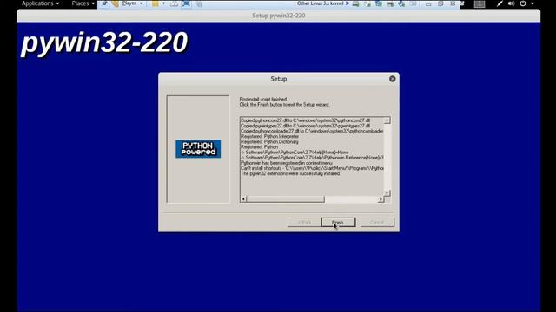Click the VMware Player logo icon

point(116,3)
